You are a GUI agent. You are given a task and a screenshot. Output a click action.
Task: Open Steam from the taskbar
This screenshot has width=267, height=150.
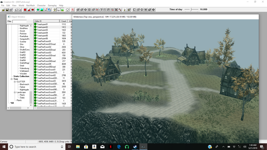point(135,147)
